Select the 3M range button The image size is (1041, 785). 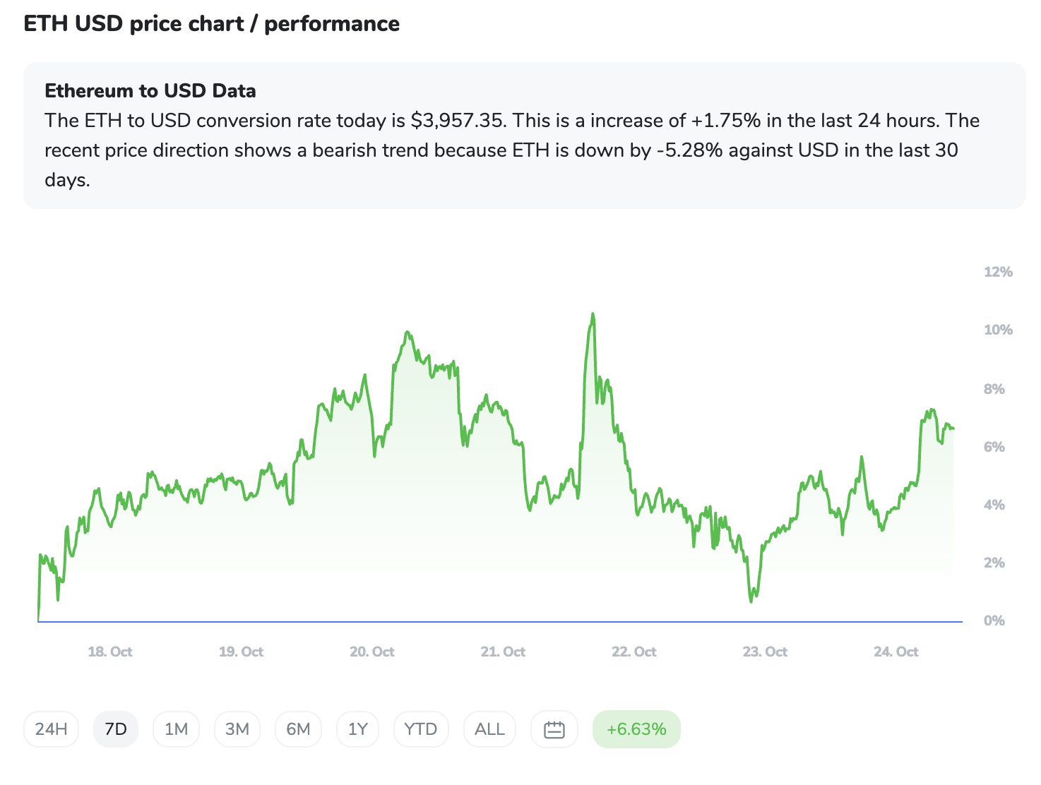(x=237, y=729)
